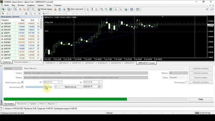Toggle the Terminal window icon
This screenshot has height=121, width=215.
point(29,9)
